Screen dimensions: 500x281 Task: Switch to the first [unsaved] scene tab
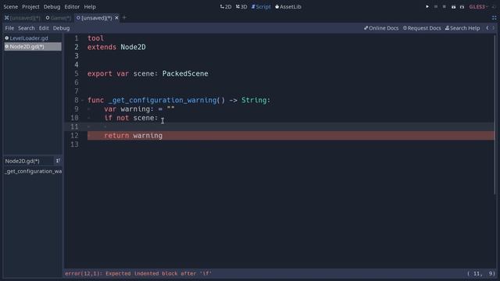click(23, 18)
